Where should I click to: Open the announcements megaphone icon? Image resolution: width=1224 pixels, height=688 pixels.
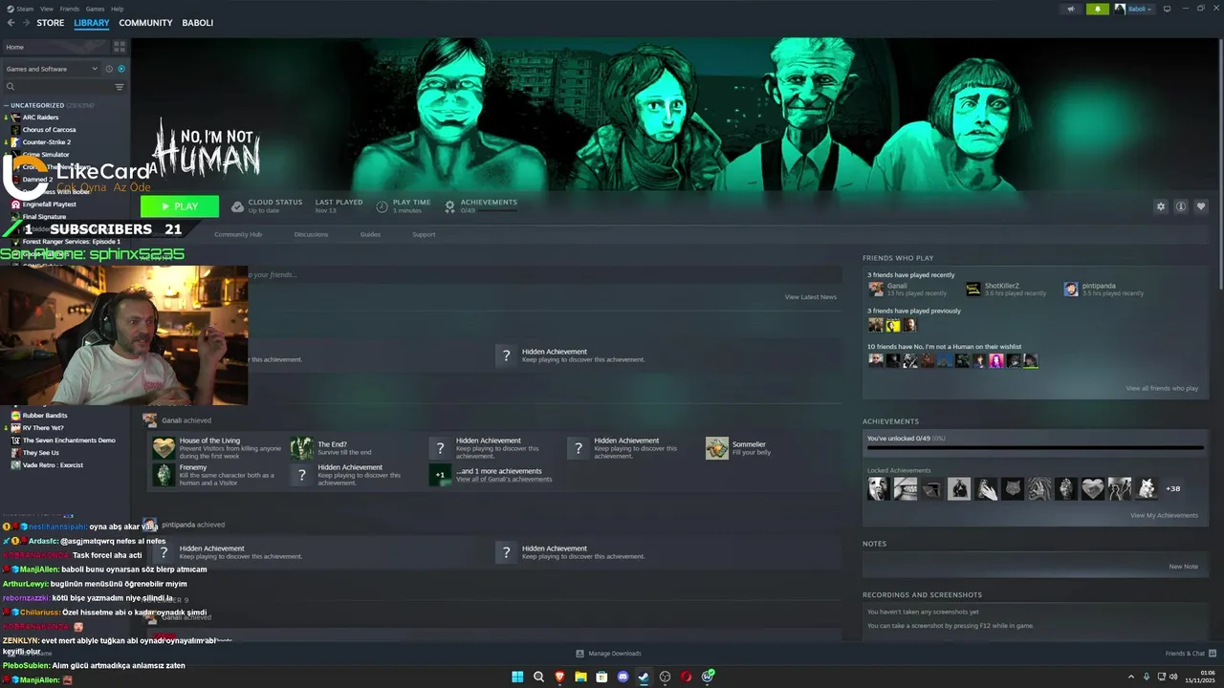pyautogui.click(x=1071, y=9)
